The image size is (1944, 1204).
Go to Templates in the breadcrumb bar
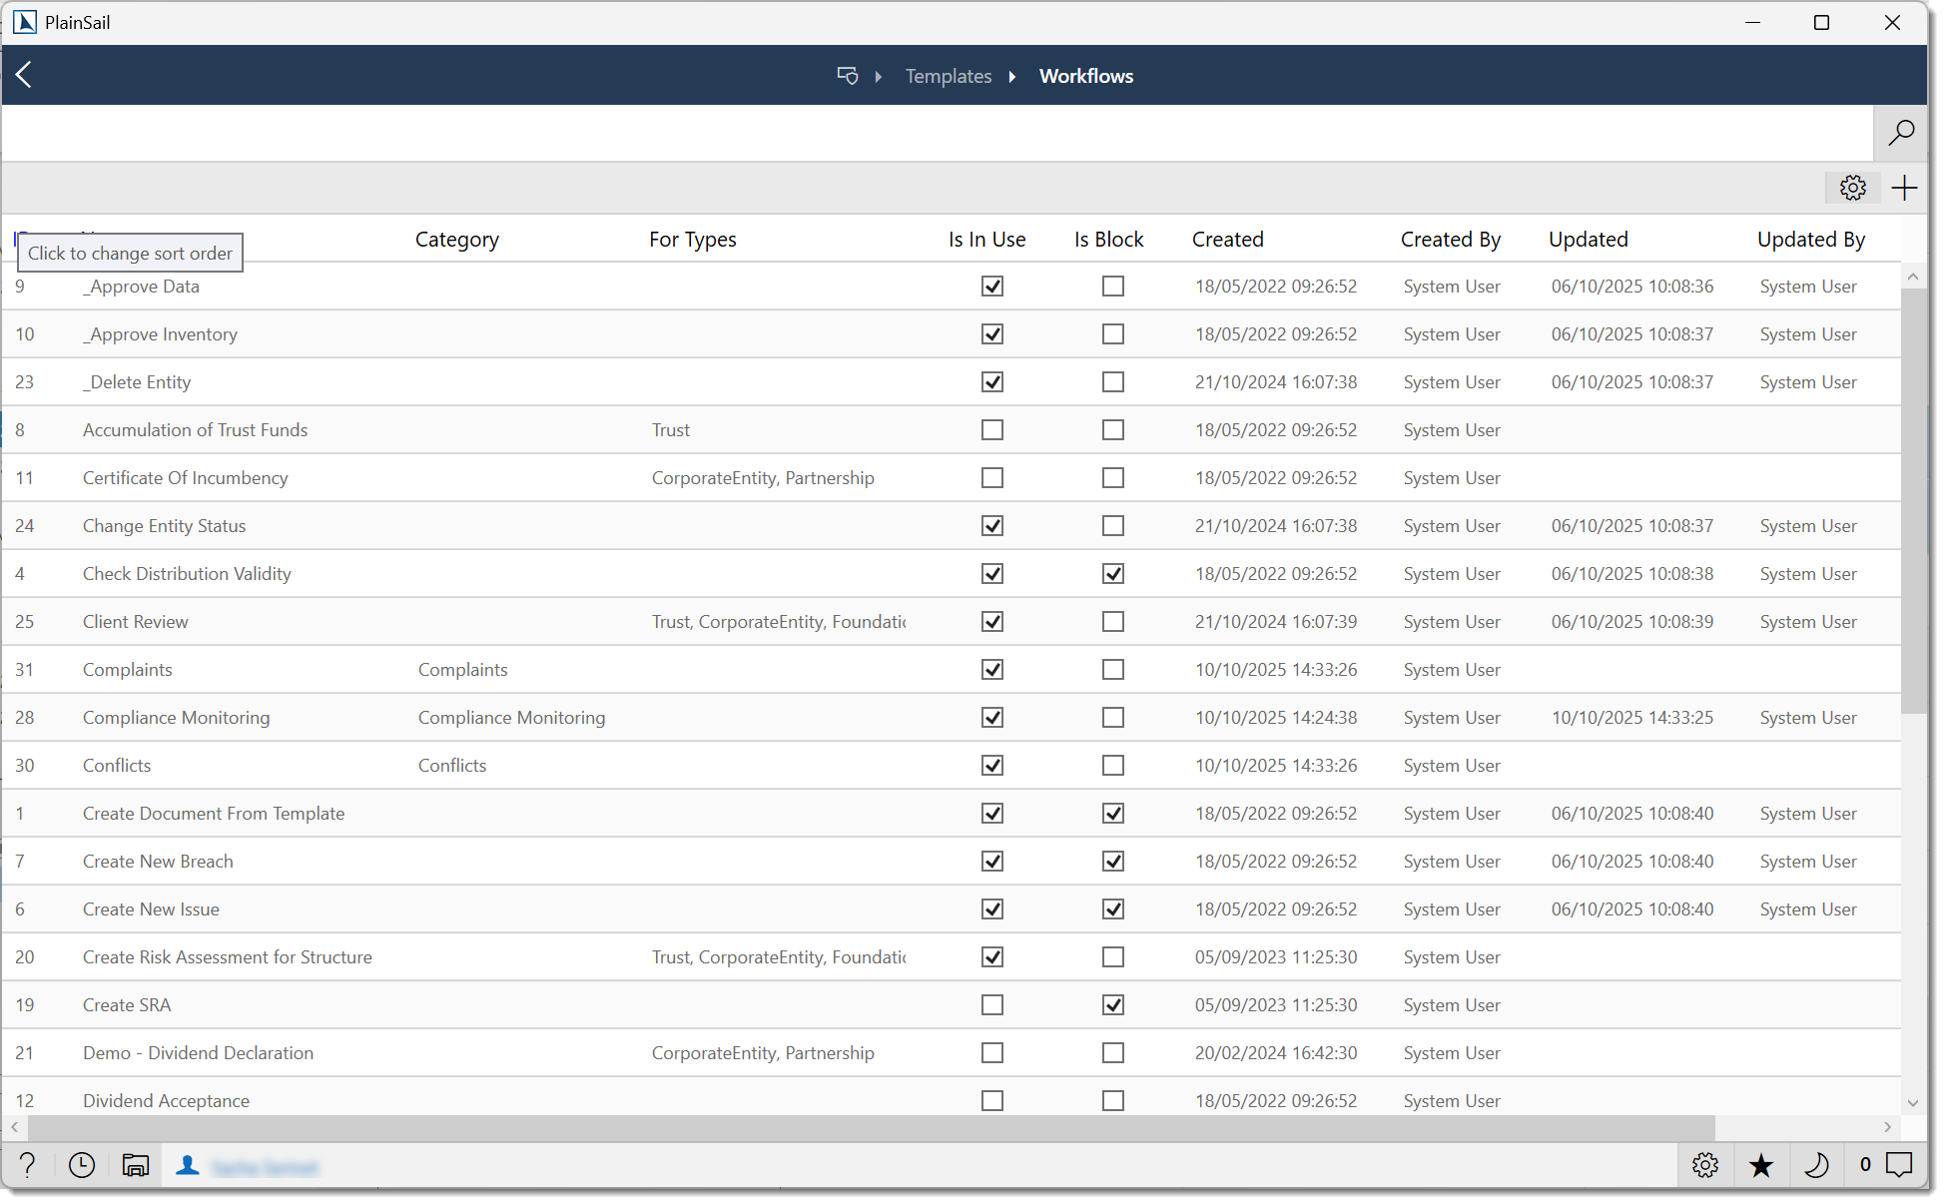coord(948,76)
